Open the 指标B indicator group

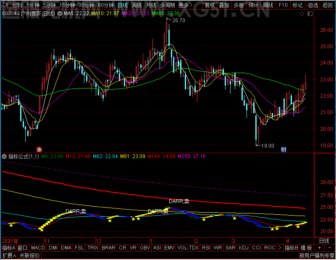pos(291,248)
